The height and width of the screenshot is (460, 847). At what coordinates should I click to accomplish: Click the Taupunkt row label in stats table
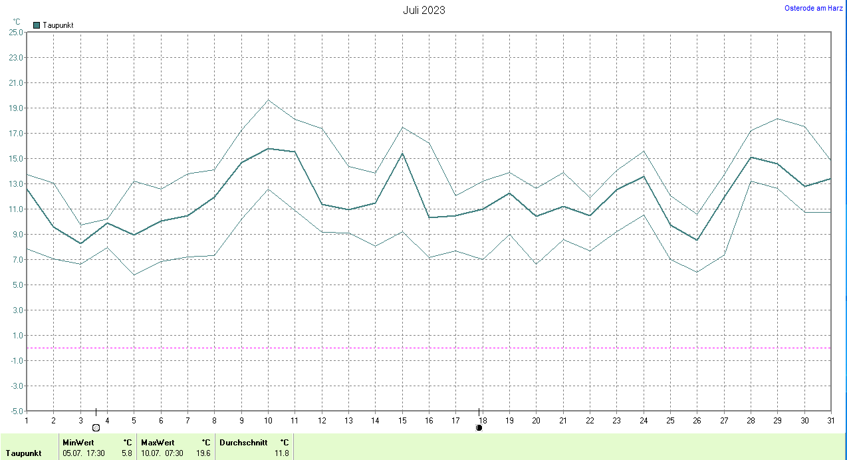24,453
